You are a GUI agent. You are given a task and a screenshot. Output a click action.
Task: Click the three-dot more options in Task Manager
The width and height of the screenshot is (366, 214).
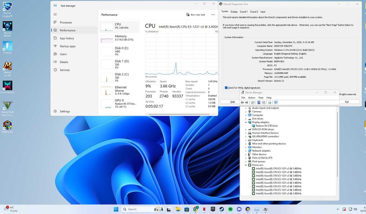213,15
